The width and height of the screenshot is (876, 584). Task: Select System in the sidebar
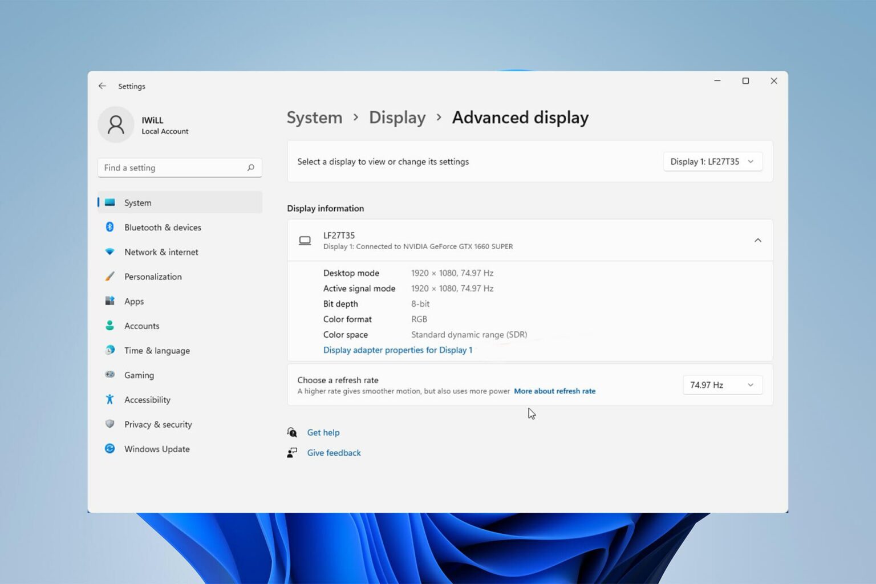tap(137, 202)
